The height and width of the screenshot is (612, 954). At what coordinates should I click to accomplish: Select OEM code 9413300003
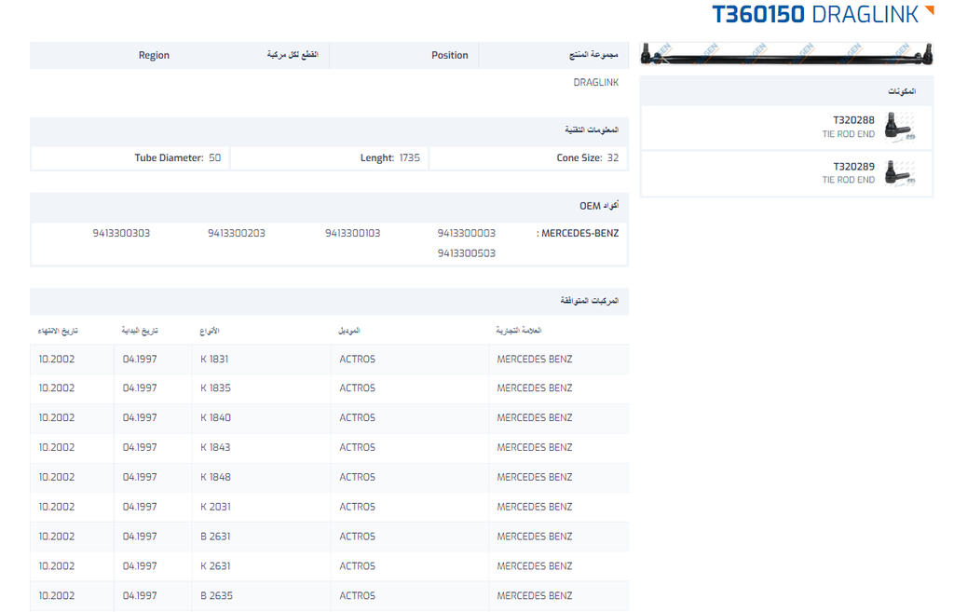coord(466,233)
